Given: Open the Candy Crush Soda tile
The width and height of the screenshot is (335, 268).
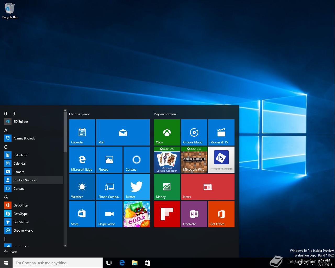Looking at the screenshot, I should (x=137, y=214).
